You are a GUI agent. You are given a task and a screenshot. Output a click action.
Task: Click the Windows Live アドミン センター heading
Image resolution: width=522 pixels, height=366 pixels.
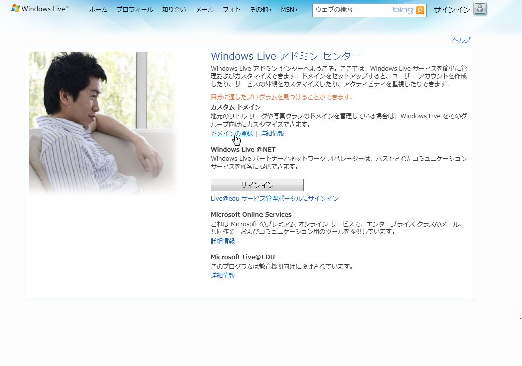click(x=285, y=56)
